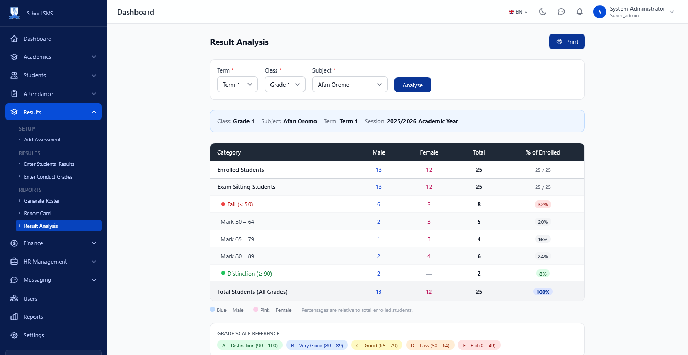Screen dimensions: 688x355
Task: Click the Fail (< 50) row label
Action: click(x=240, y=204)
